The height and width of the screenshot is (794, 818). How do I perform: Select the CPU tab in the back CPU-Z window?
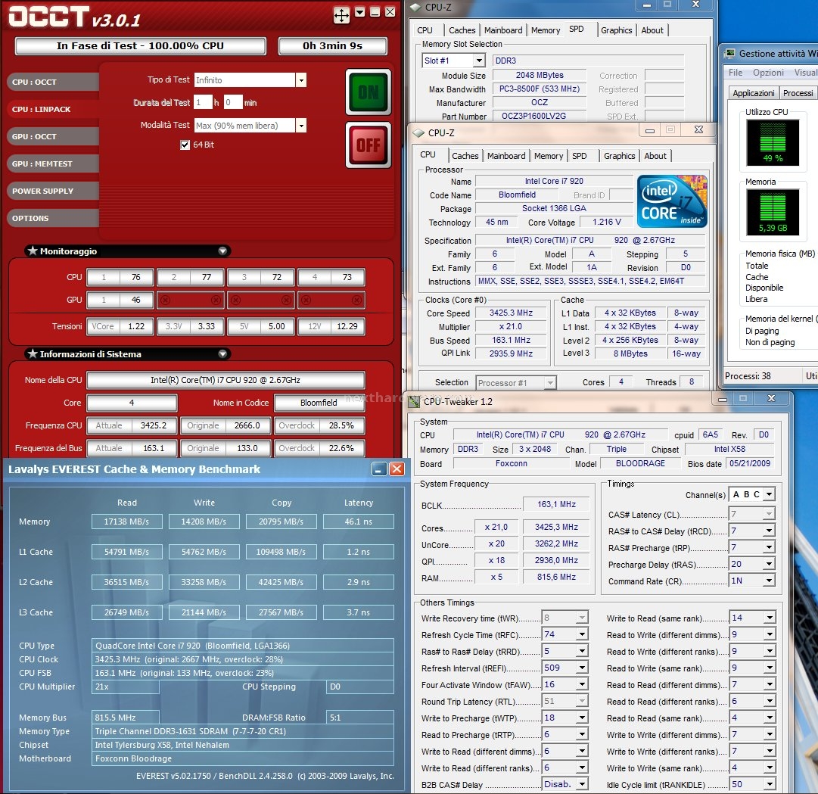click(425, 30)
